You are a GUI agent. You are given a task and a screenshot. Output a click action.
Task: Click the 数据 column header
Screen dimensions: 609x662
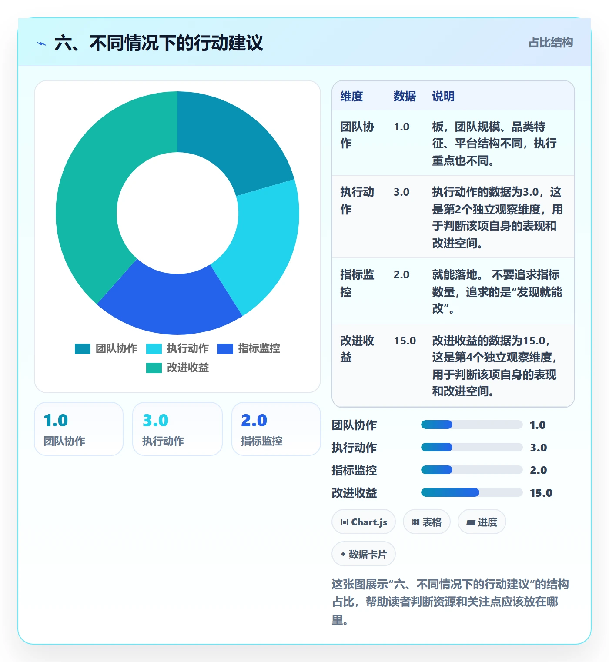click(x=405, y=96)
